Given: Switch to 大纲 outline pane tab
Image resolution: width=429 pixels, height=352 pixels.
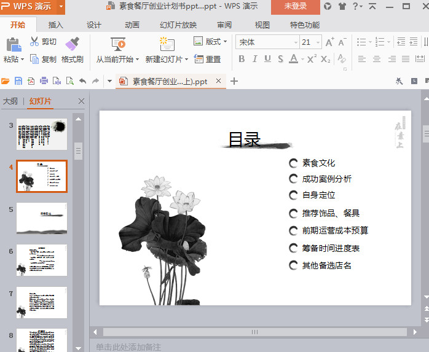Looking at the screenshot, I should pos(10,101).
